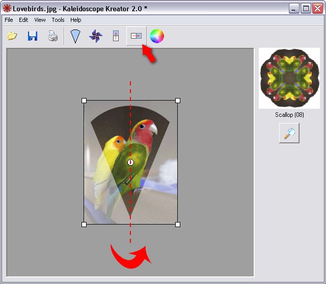Viewport: 326px width, 284px height.
Task: Maximize the Kaleidoscope Kreator window
Action: [306, 9]
